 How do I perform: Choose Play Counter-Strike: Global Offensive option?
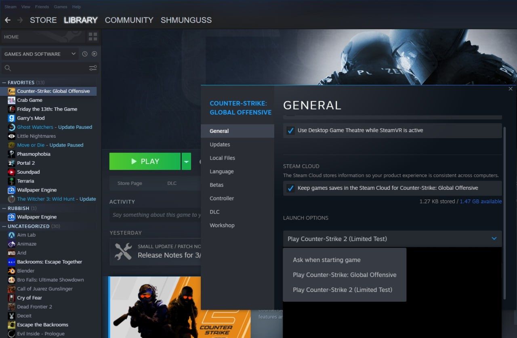coord(345,275)
